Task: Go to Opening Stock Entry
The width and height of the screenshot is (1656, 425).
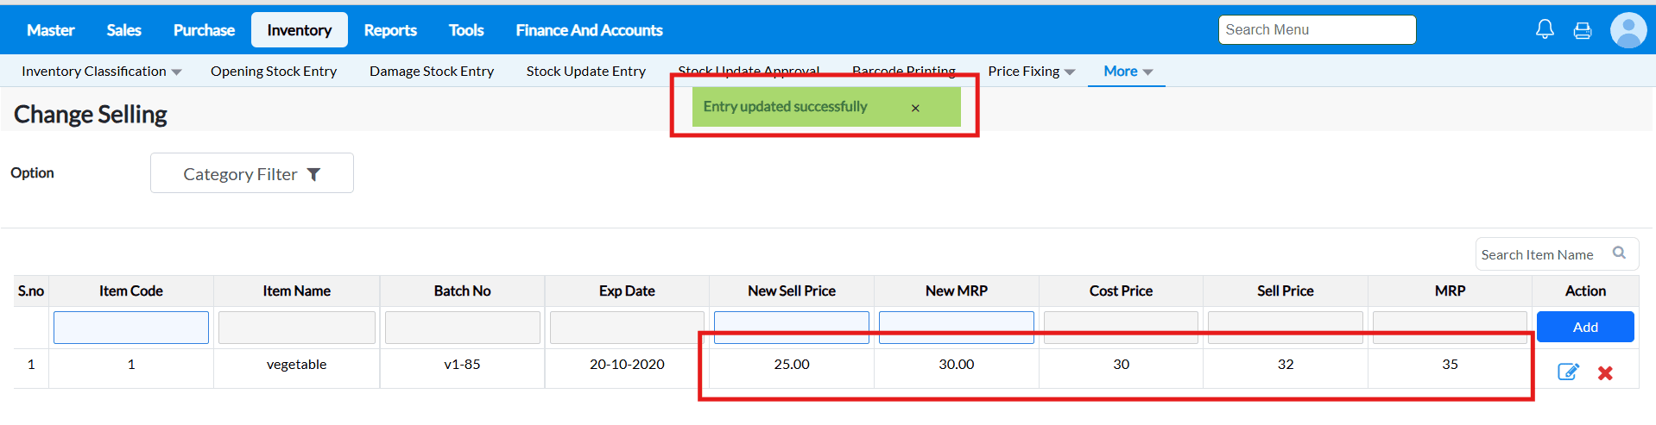Action: pos(274,72)
